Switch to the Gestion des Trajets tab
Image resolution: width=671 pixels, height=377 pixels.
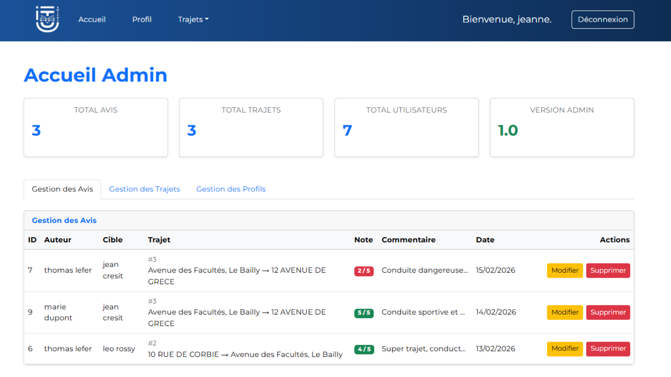(144, 189)
